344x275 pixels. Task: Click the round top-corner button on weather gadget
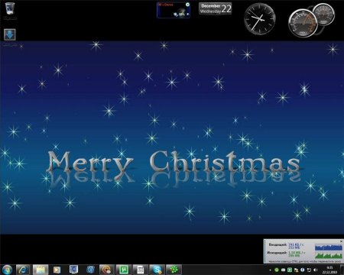click(x=187, y=5)
